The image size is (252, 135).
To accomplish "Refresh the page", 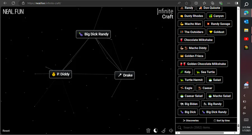I will (13, 3).
